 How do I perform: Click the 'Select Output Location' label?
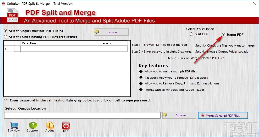[x=25, y=109]
